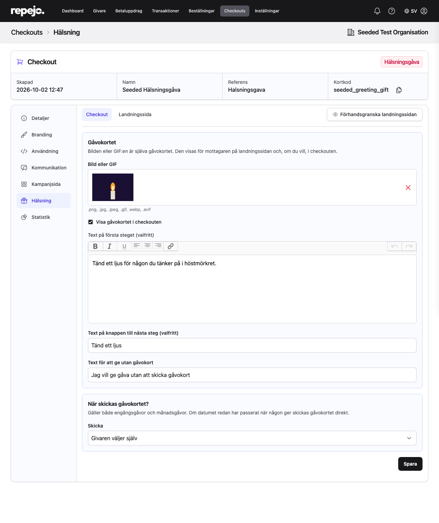Go to Checkouts menu
Image resolution: width=439 pixels, height=523 pixels.
point(235,11)
